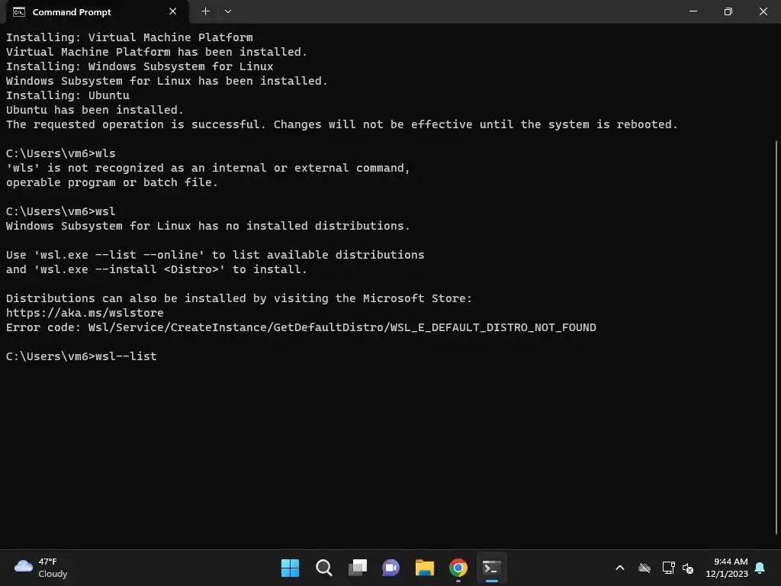Open clock and calendar 9:44 AM
The width and height of the screenshot is (781, 586).
point(727,568)
